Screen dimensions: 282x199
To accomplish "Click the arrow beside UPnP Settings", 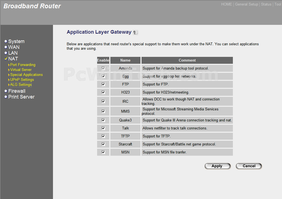I will pyautogui.click(x=9, y=80).
